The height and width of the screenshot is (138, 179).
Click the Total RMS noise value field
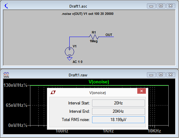[118, 120]
